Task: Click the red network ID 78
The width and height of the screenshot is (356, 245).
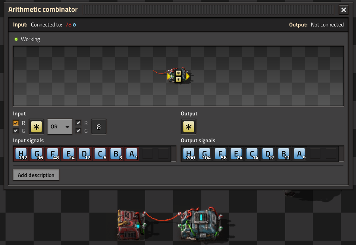Action: click(x=68, y=25)
